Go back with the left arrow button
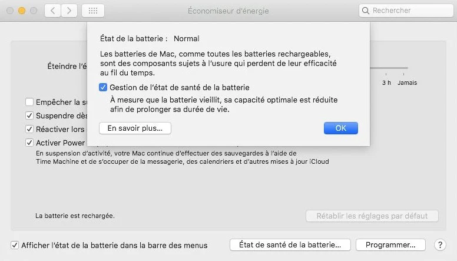Screen dimensions: 457x261 pos(53,11)
